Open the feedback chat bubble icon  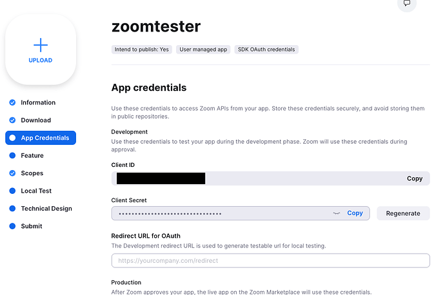pyautogui.click(x=406, y=3)
